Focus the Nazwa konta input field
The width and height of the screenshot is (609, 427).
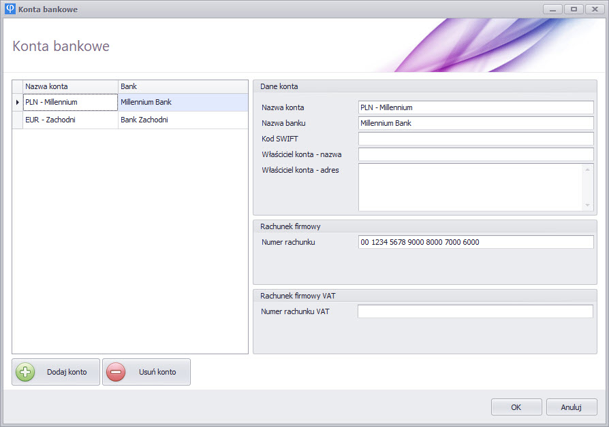475,107
